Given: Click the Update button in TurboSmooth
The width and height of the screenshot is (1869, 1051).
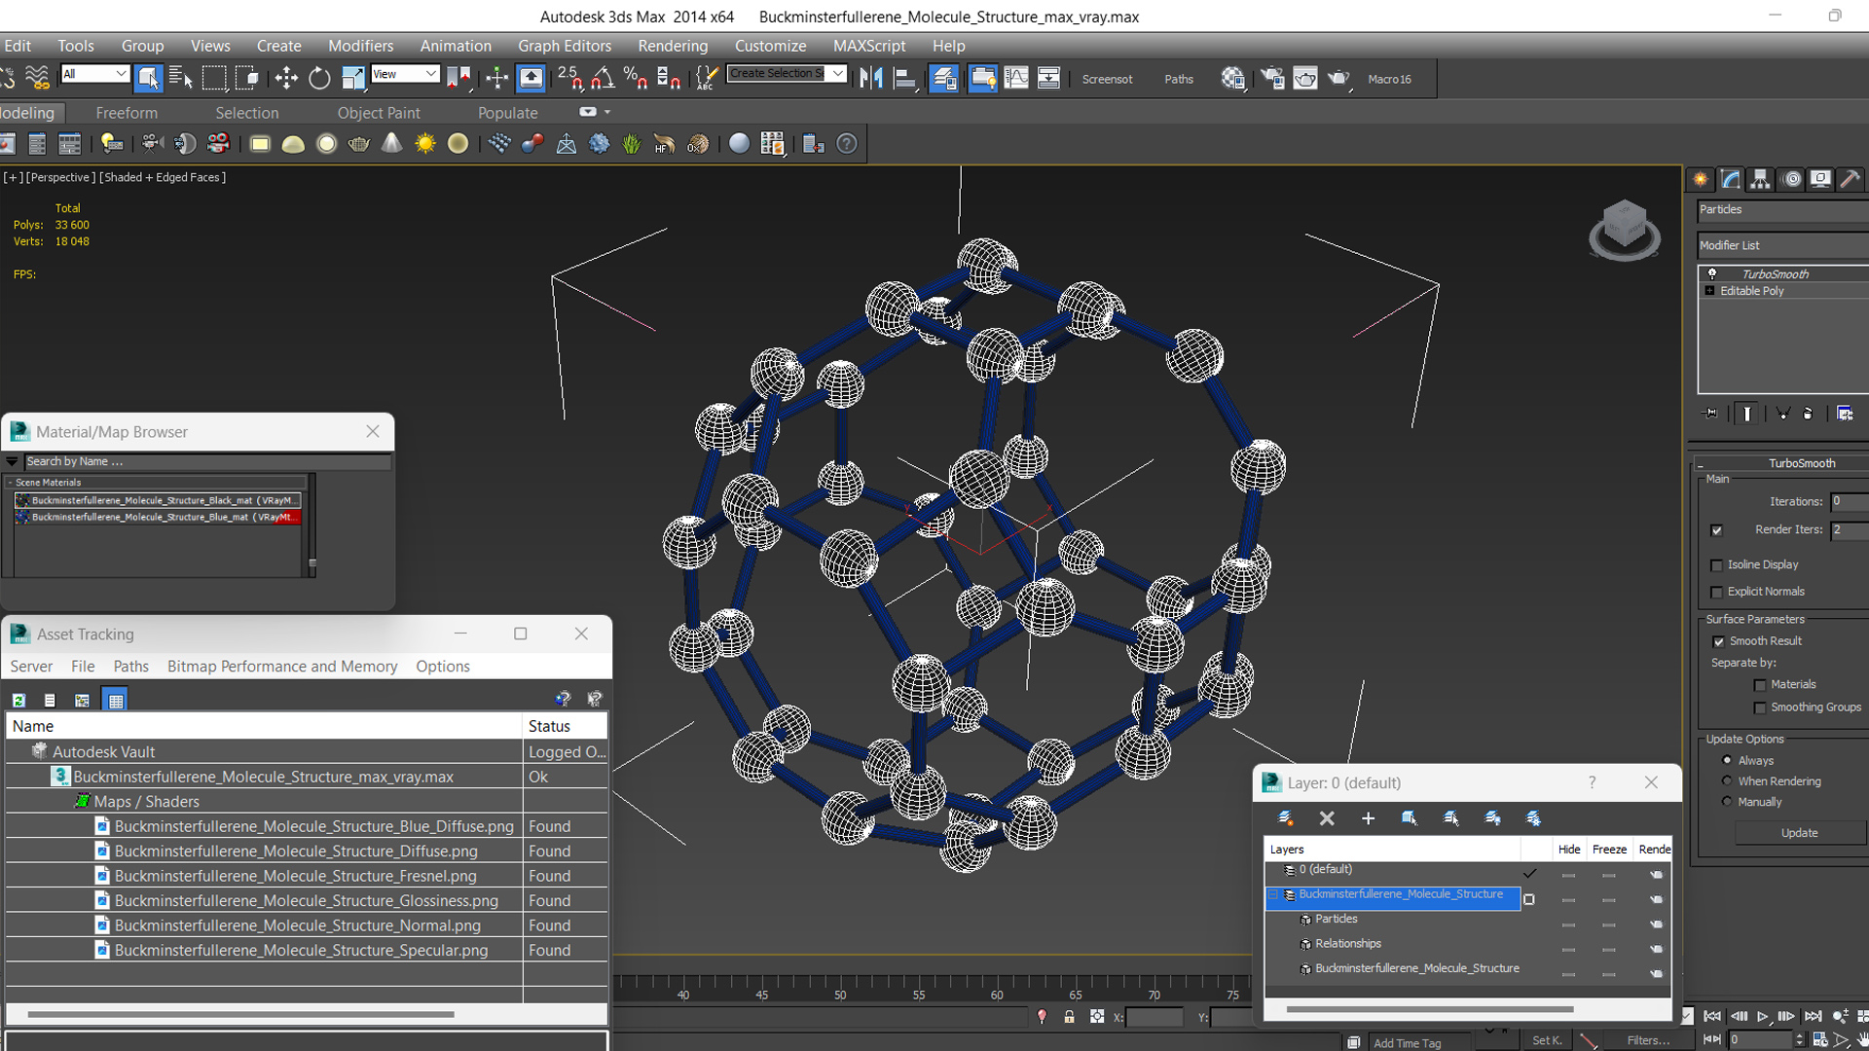Looking at the screenshot, I should coord(1797,833).
